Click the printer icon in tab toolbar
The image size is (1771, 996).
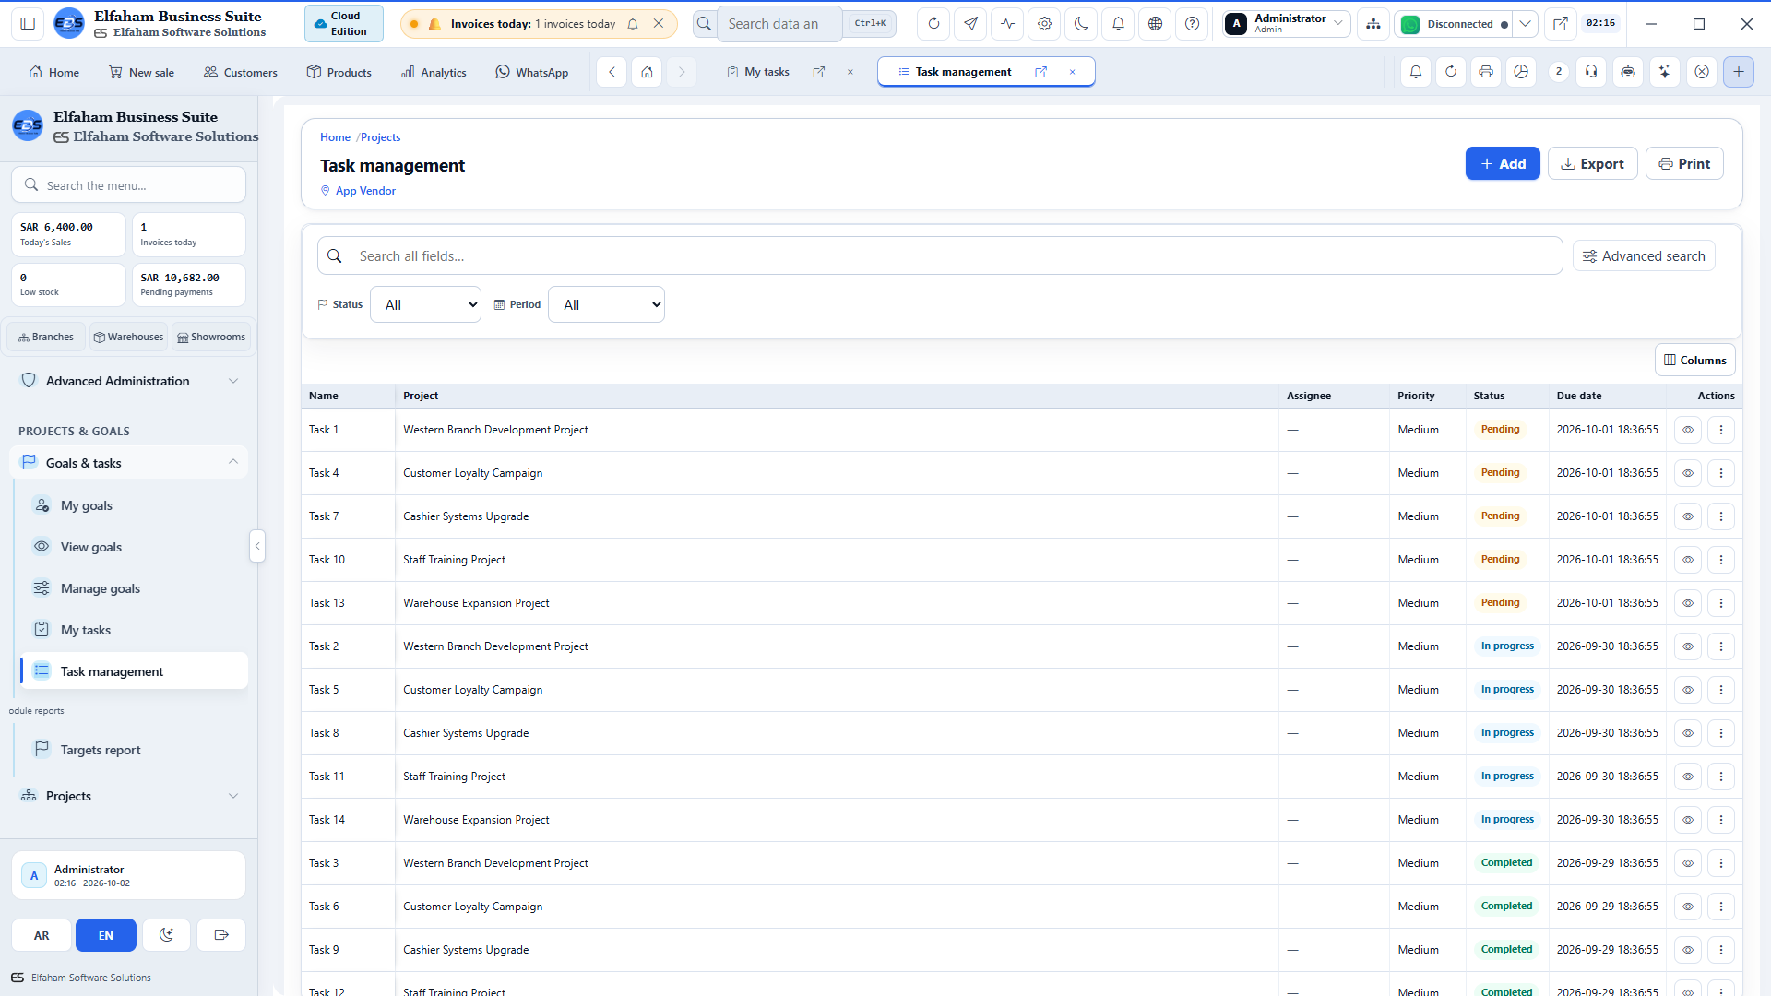pyautogui.click(x=1485, y=72)
